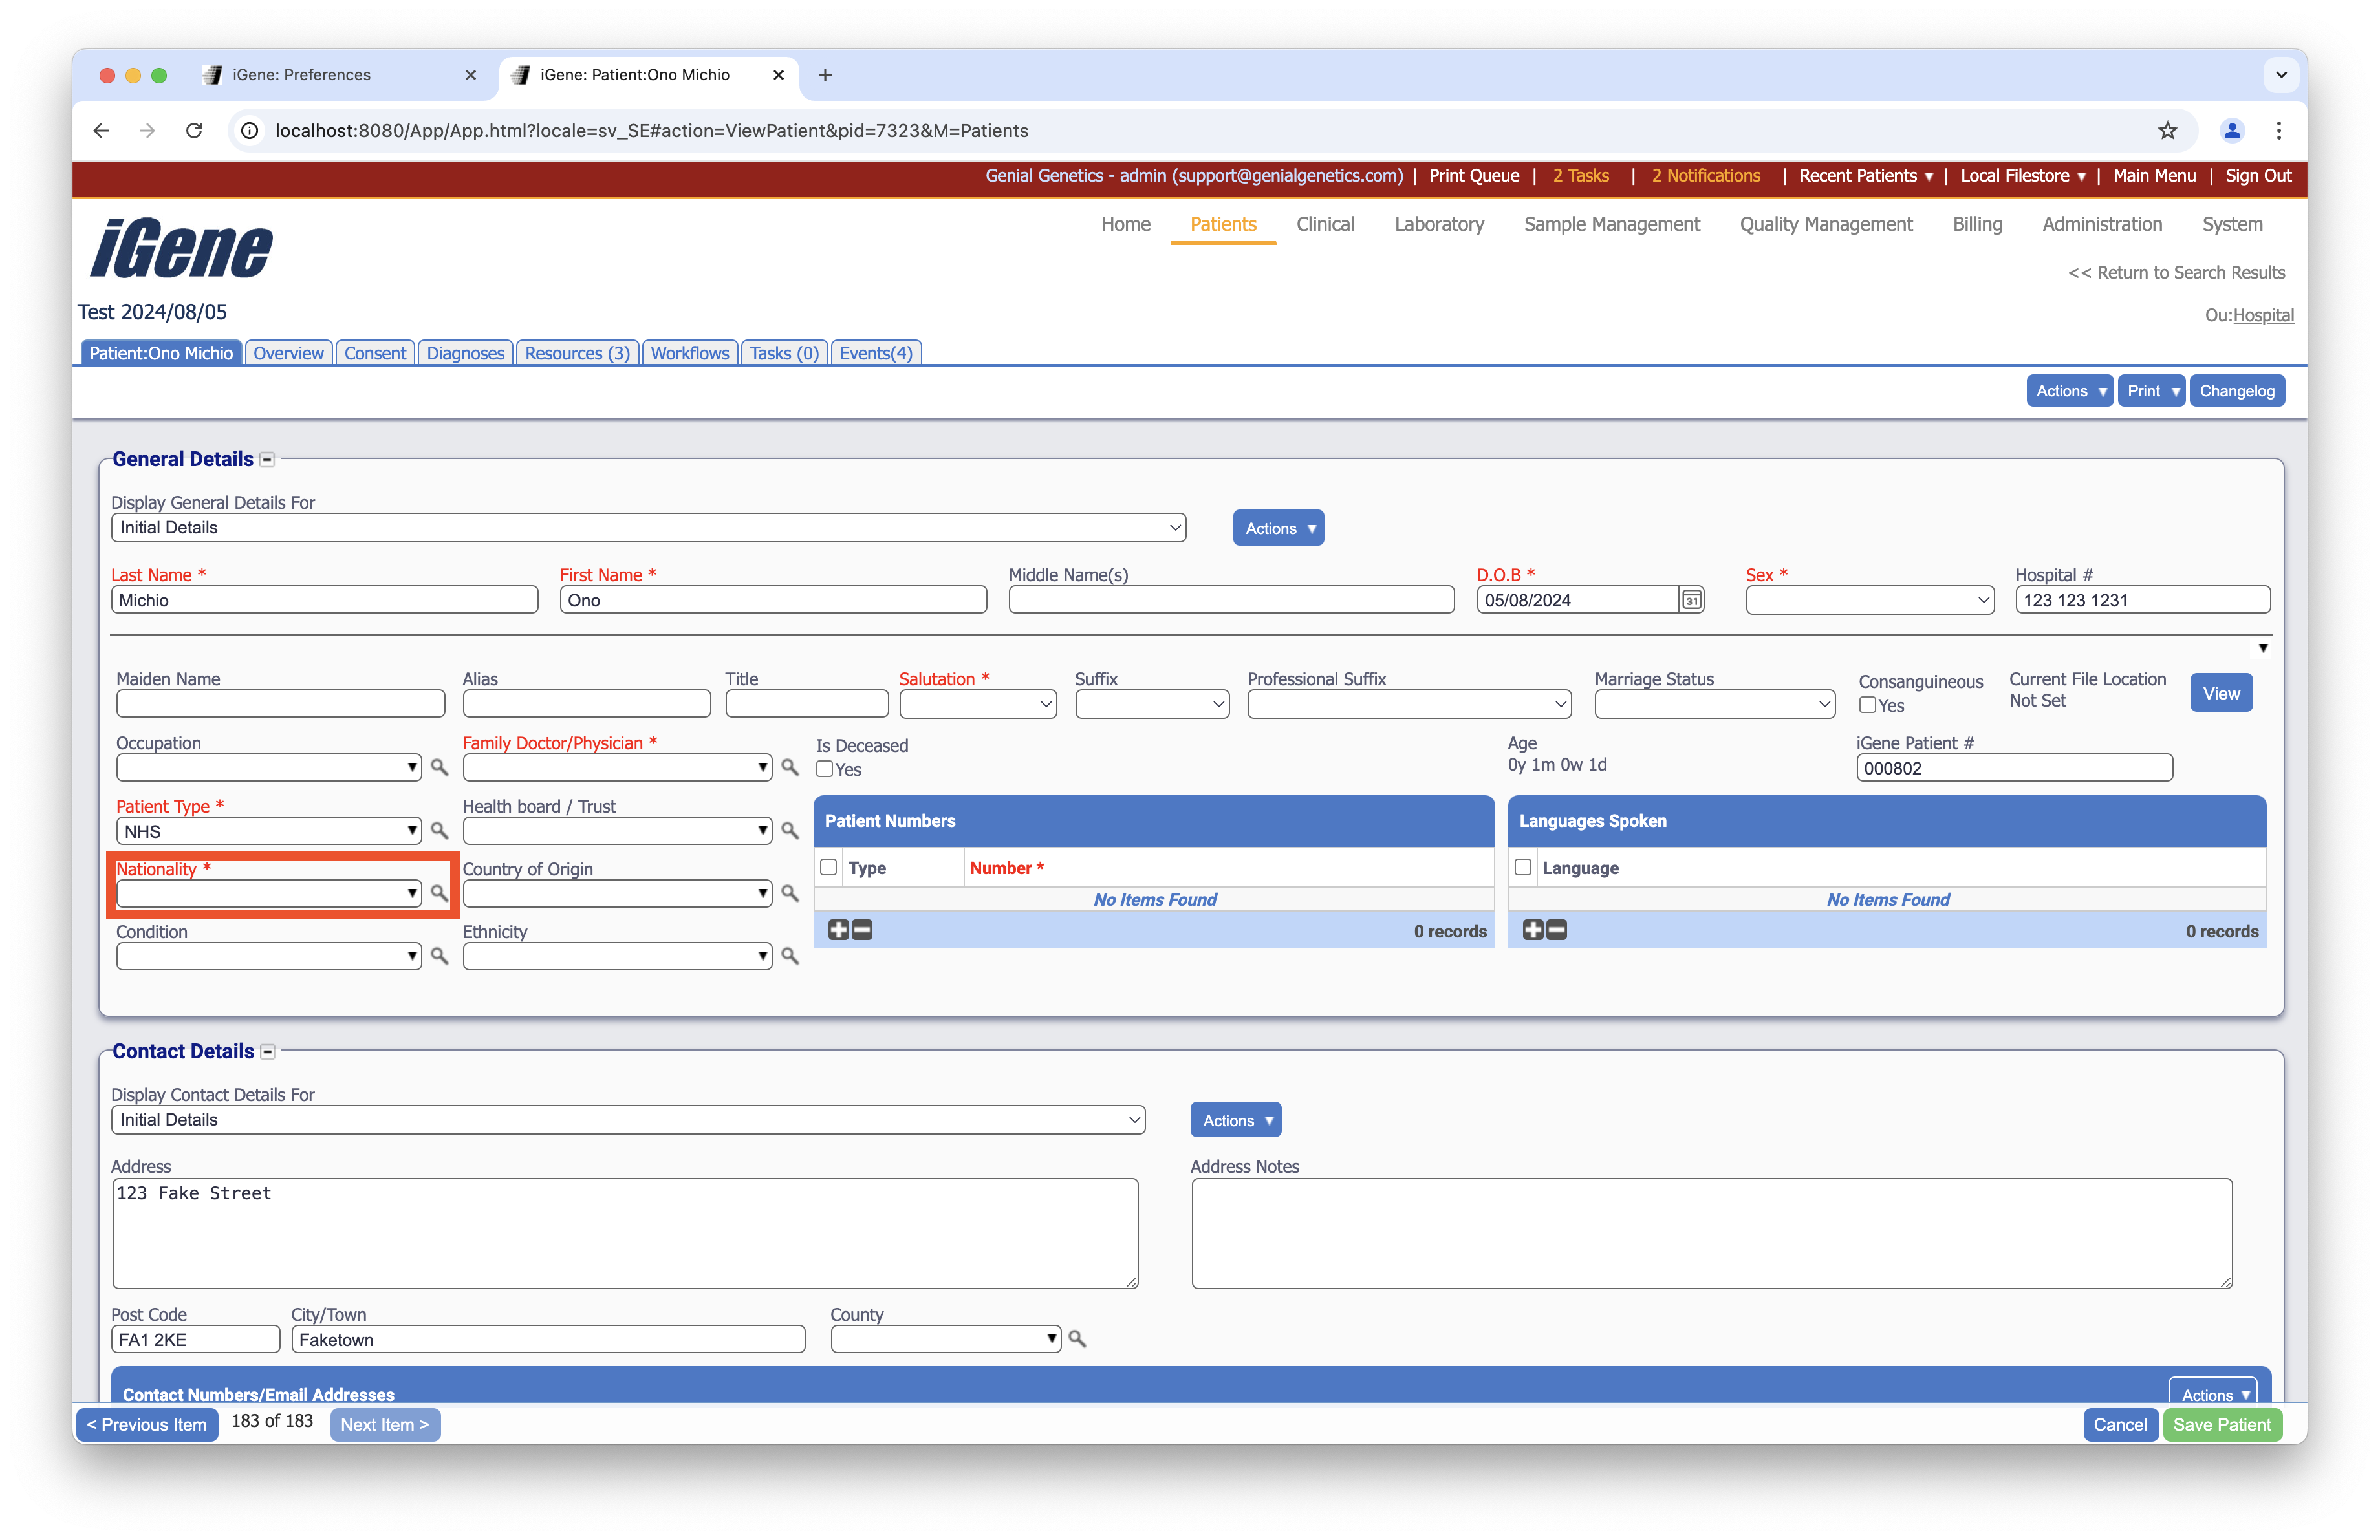Click the Return to Search Results link
The width and height of the screenshot is (2380, 1540).
tap(2176, 273)
